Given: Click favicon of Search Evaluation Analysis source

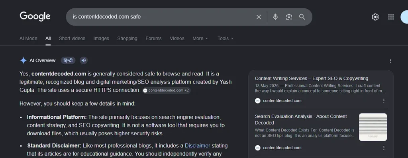Looking at the screenshot, I should (x=258, y=148).
